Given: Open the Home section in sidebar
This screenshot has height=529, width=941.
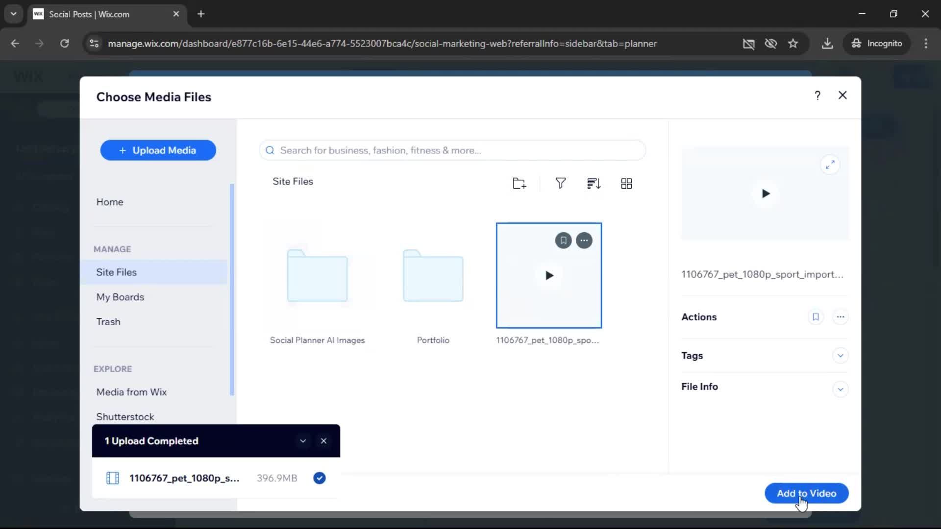Looking at the screenshot, I should tap(110, 202).
